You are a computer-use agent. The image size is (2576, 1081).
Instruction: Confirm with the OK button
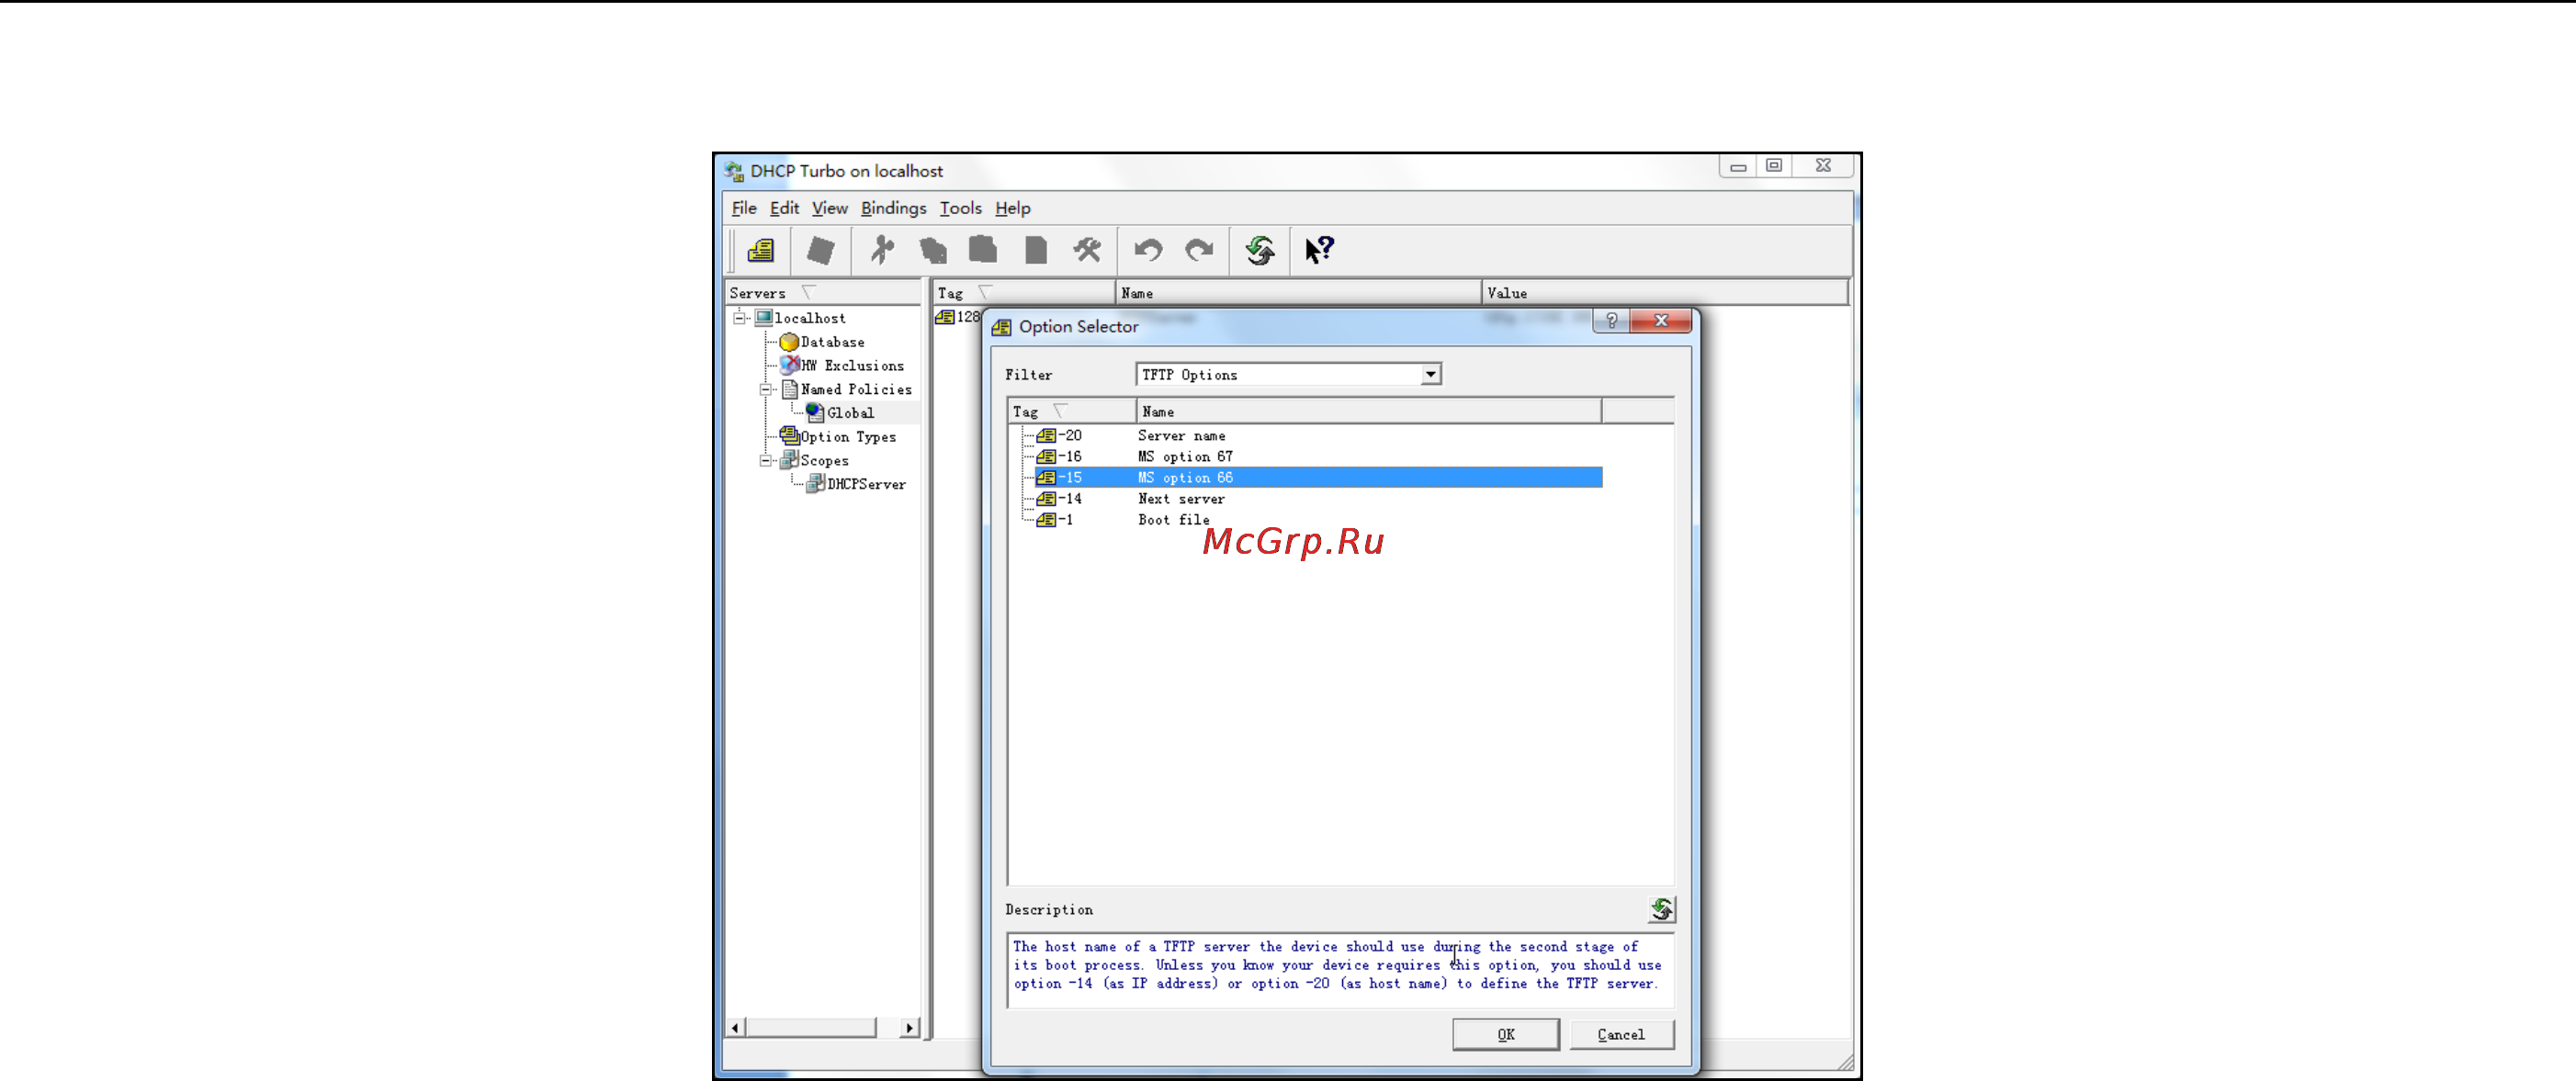(x=1505, y=1034)
